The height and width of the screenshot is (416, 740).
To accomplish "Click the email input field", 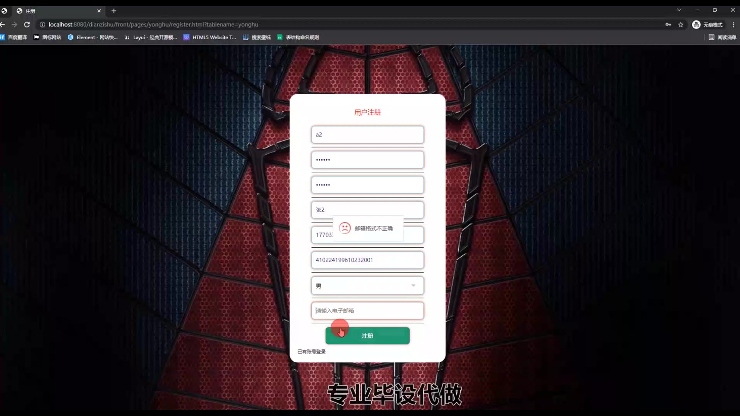I will [x=367, y=311].
